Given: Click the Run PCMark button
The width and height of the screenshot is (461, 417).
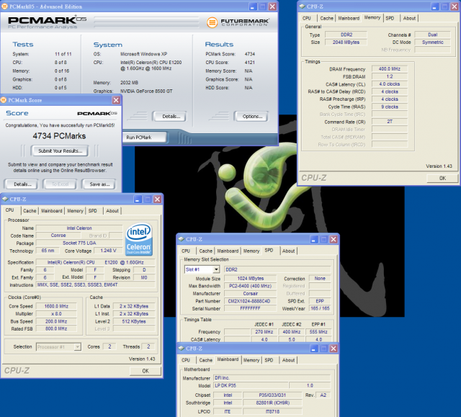Looking at the screenshot, I should point(145,138).
